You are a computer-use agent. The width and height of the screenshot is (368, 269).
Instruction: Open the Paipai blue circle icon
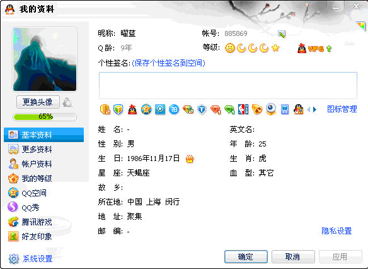pos(174,109)
